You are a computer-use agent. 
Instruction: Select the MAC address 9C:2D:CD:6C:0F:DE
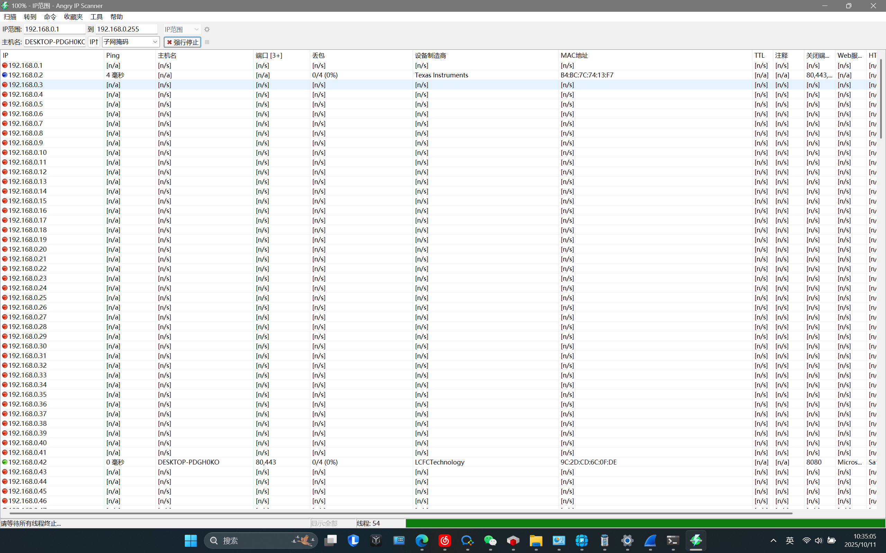[x=589, y=462]
